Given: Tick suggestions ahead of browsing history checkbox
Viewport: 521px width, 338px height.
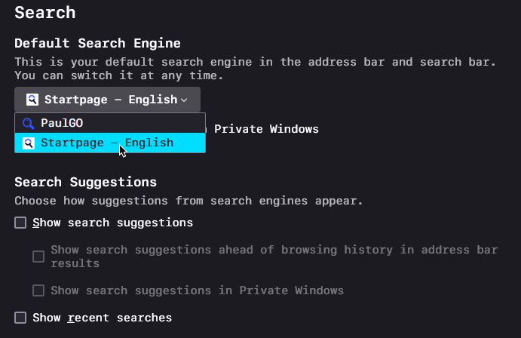Looking at the screenshot, I should (x=38, y=257).
